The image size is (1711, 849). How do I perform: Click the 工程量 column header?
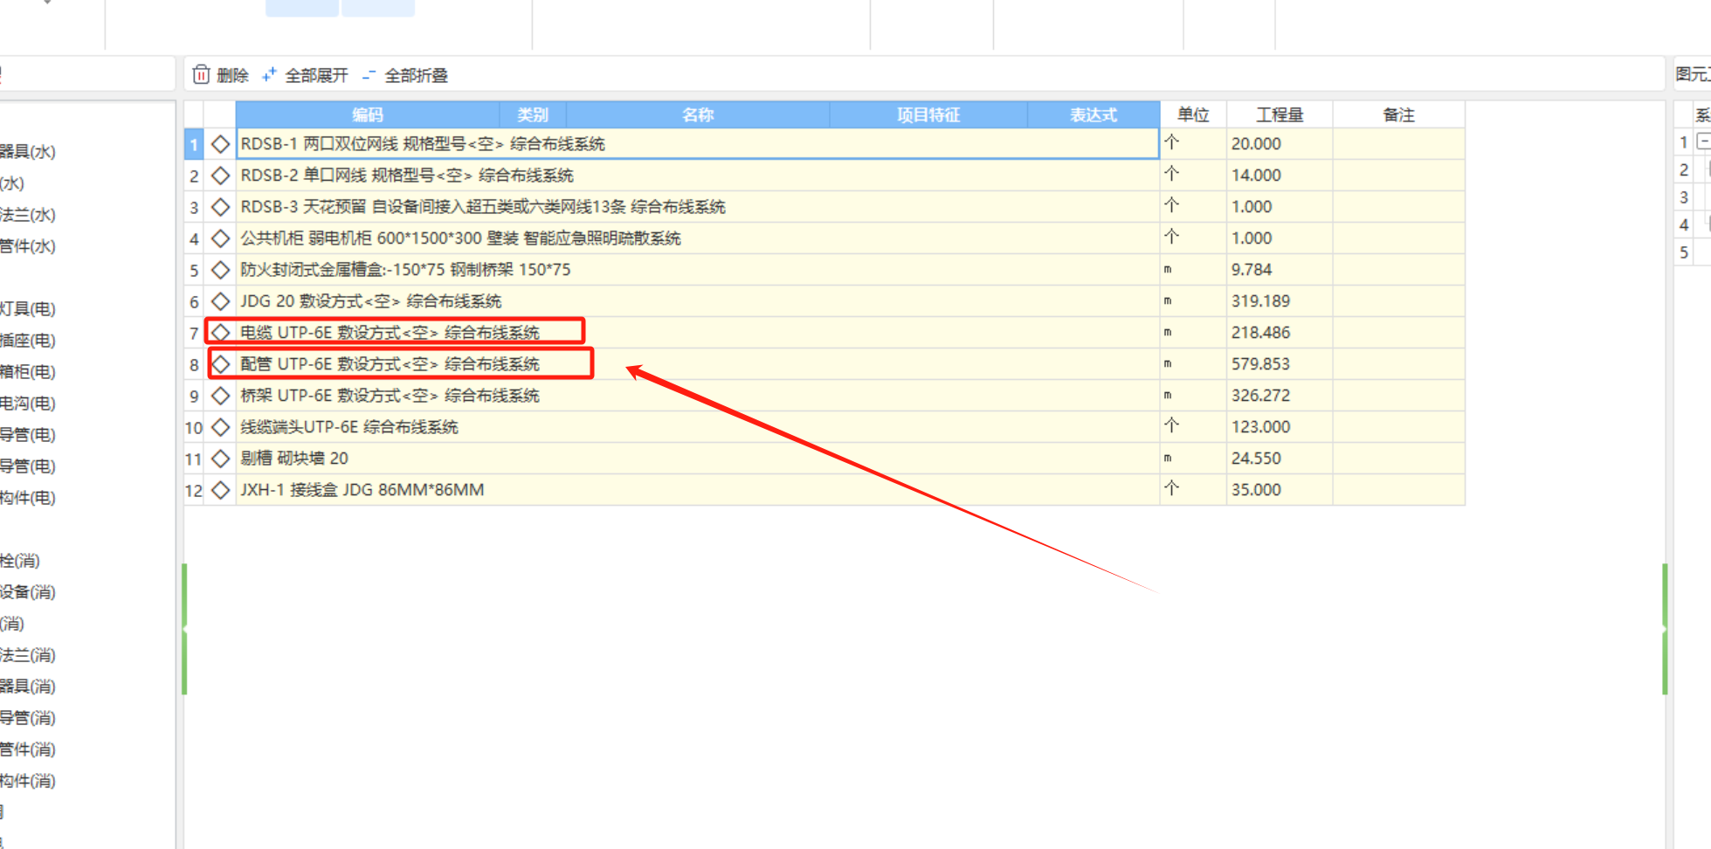(x=1280, y=114)
